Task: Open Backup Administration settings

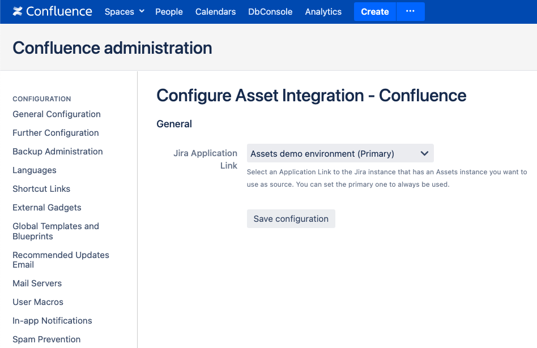Action: [x=58, y=152]
